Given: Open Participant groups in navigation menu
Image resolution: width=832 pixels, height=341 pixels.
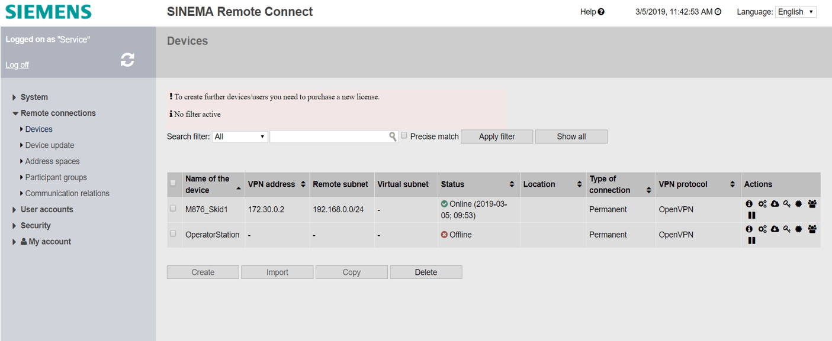Looking at the screenshot, I should pos(56,177).
